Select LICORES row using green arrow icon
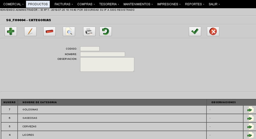Screen dimensions: 256x139 pyautogui.click(x=250, y=135)
